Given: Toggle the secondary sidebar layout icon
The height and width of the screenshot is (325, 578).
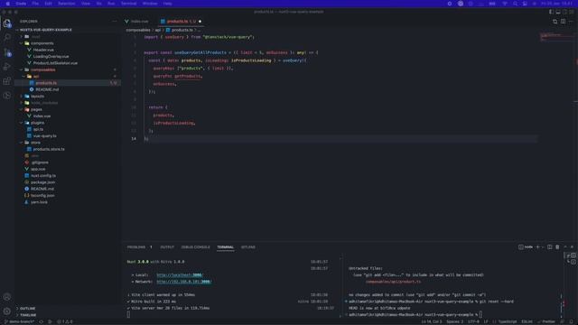Looking at the screenshot, I should click(x=565, y=12).
